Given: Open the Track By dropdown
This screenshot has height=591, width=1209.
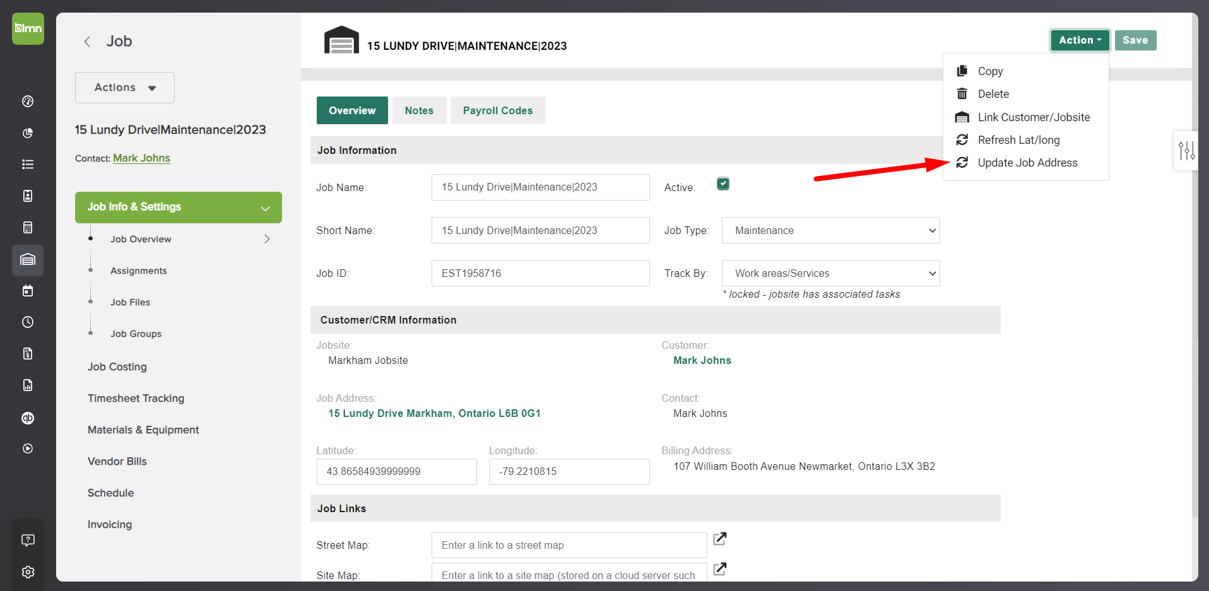Looking at the screenshot, I should [x=831, y=273].
